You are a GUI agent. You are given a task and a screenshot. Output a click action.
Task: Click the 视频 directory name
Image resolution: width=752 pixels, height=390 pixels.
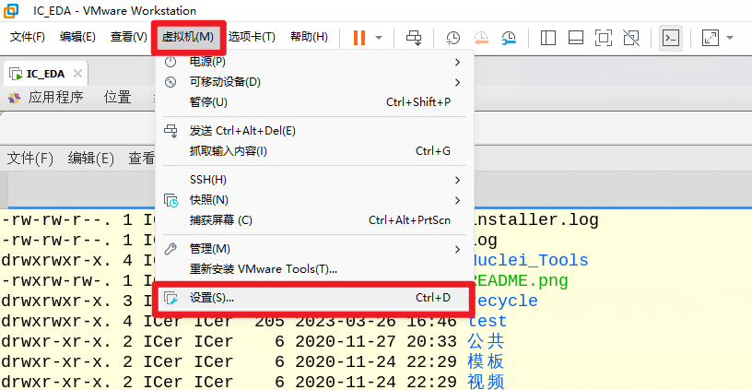point(486,382)
